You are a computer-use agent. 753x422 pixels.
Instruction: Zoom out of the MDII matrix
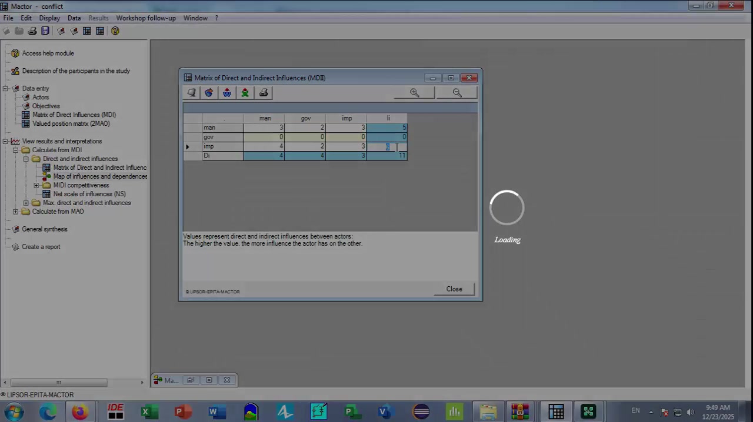click(x=457, y=93)
